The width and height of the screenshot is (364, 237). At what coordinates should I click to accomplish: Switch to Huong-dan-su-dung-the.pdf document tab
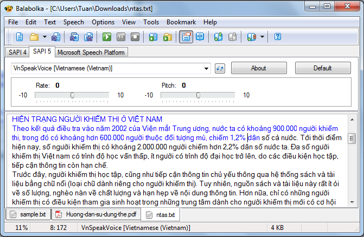pos(96,214)
